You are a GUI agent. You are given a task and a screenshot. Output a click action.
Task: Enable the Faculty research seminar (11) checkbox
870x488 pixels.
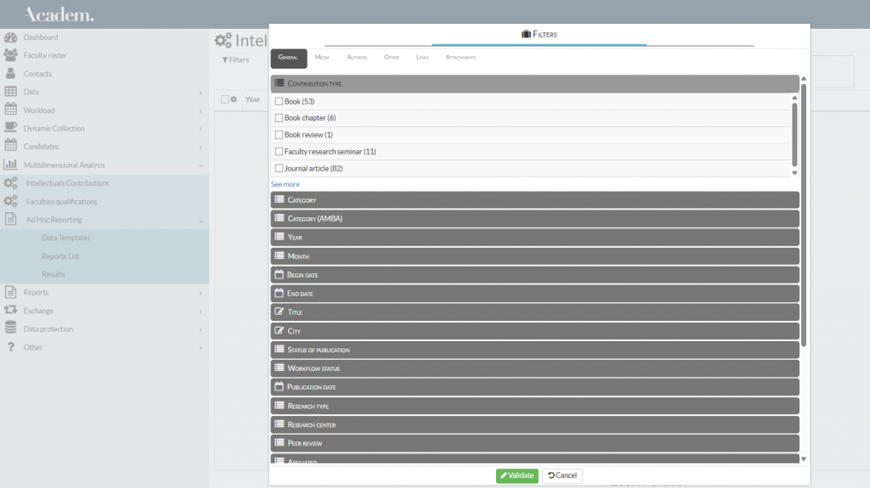click(279, 152)
